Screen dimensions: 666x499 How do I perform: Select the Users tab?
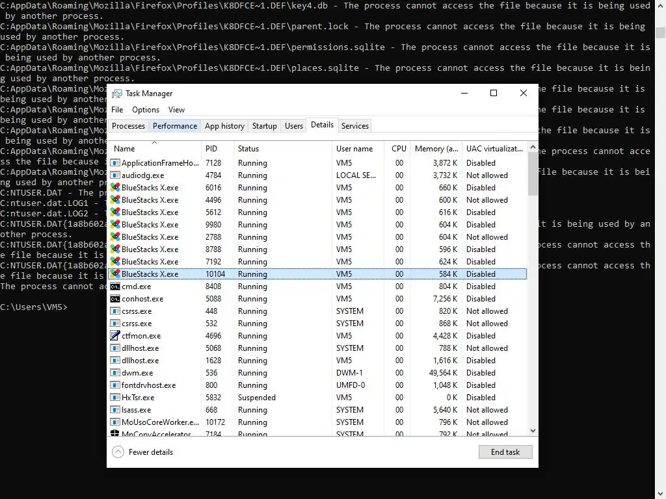click(x=294, y=126)
